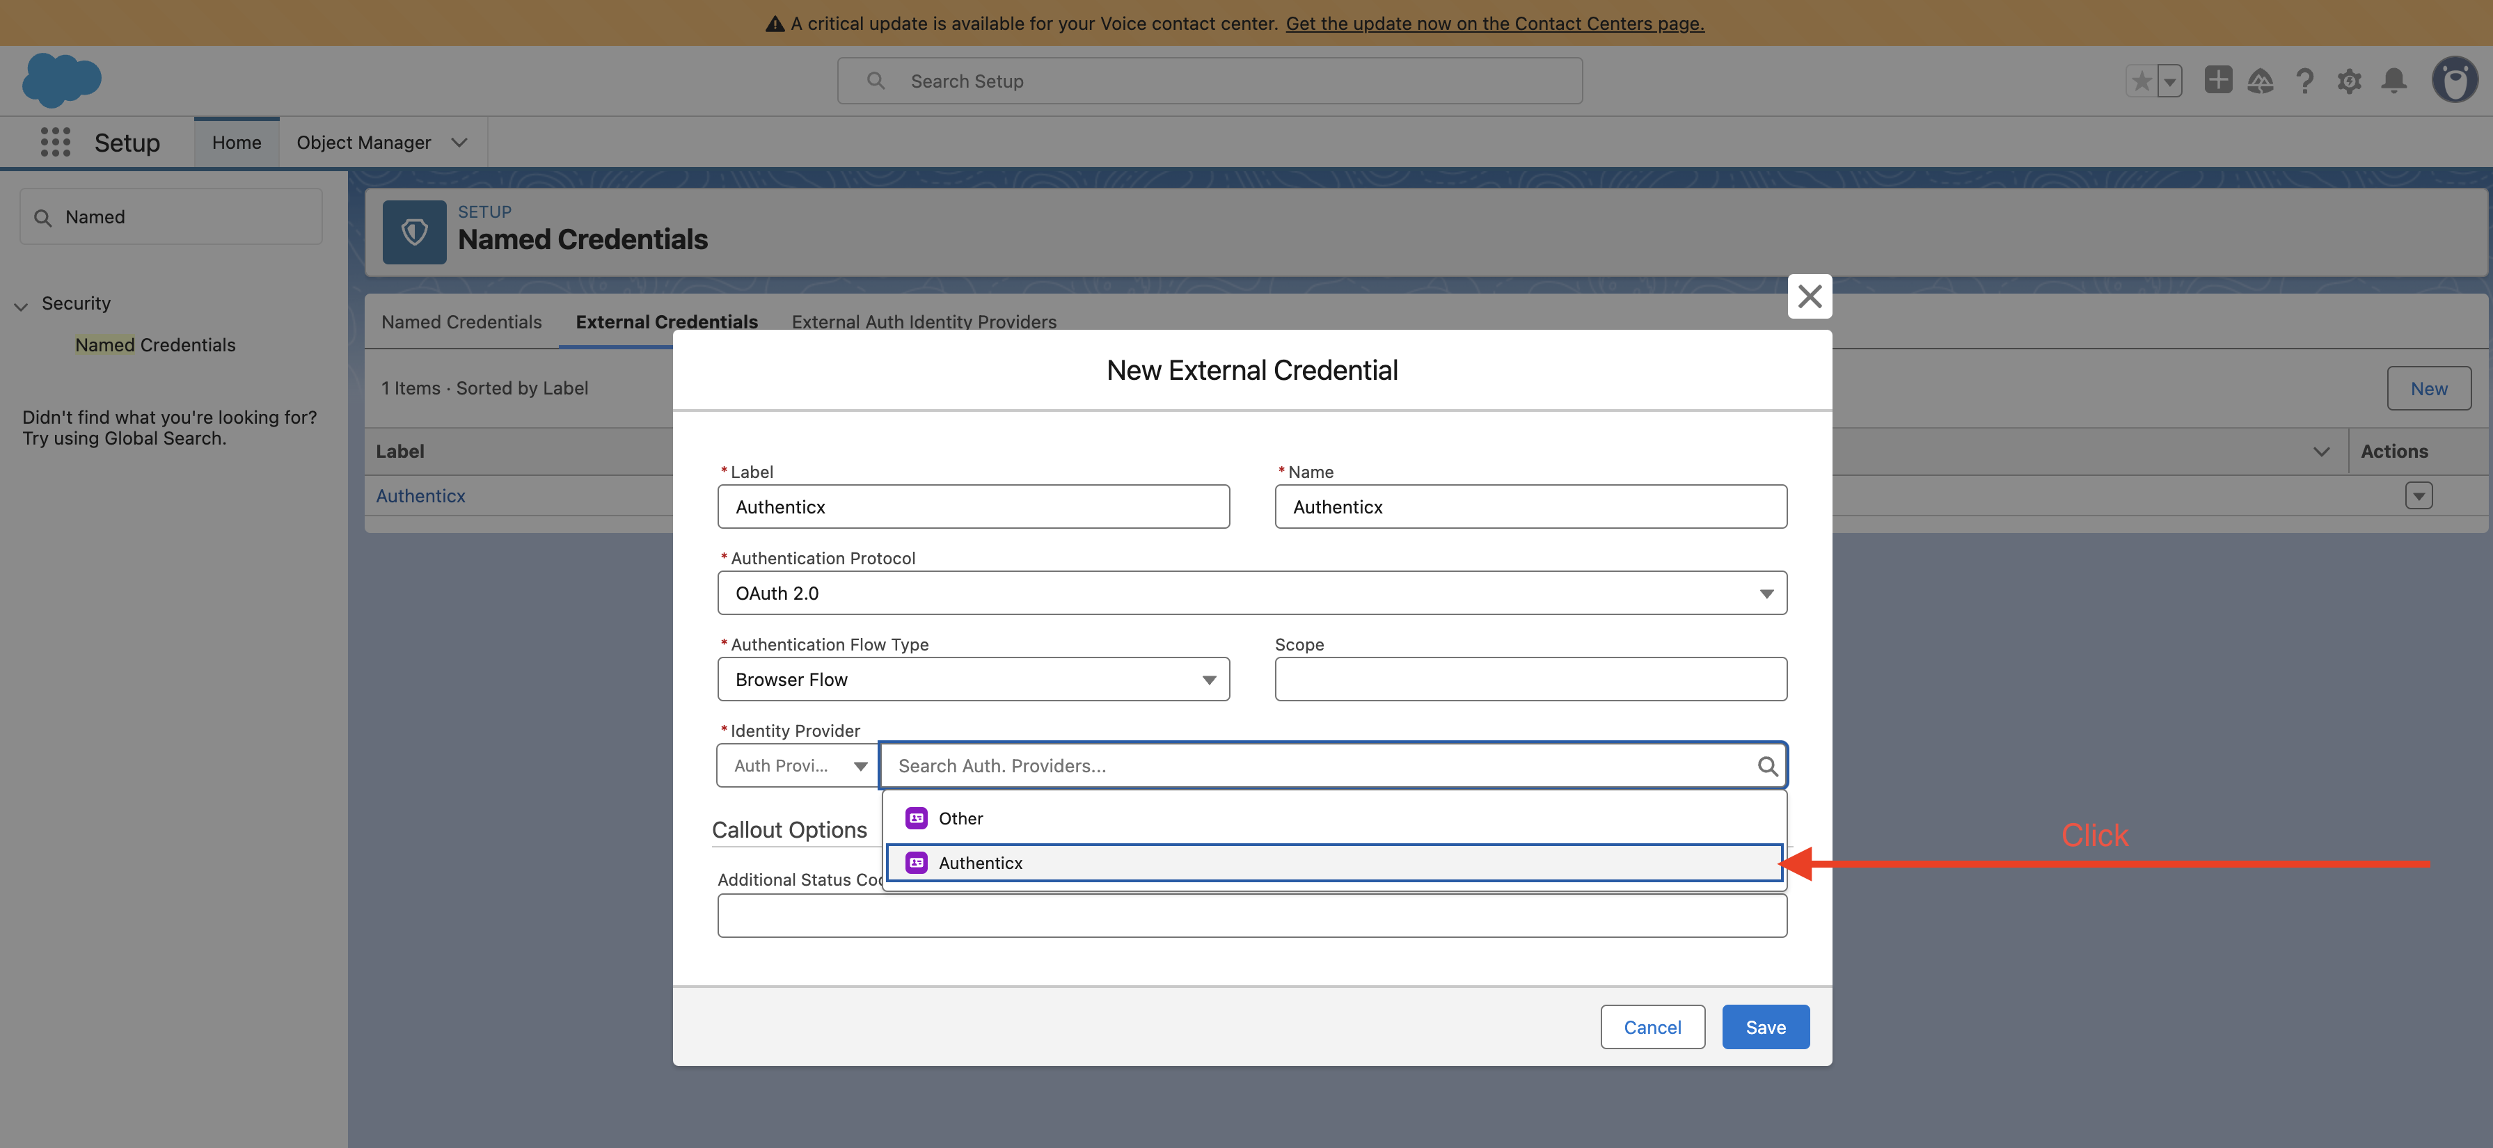This screenshot has width=2493, height=1148.
Task: Open the notifications bell icon
Action: click(x=2394, y=81)
